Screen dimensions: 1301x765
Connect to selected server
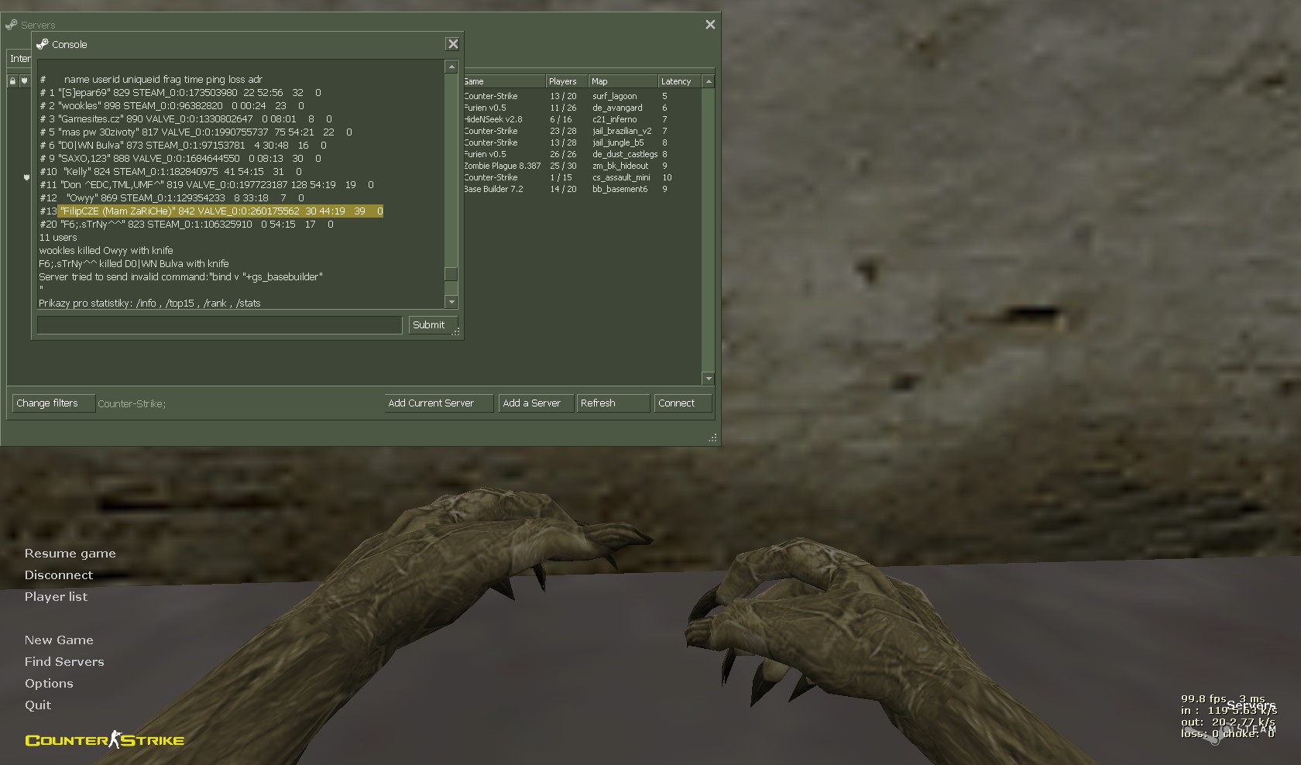point(683,403)
